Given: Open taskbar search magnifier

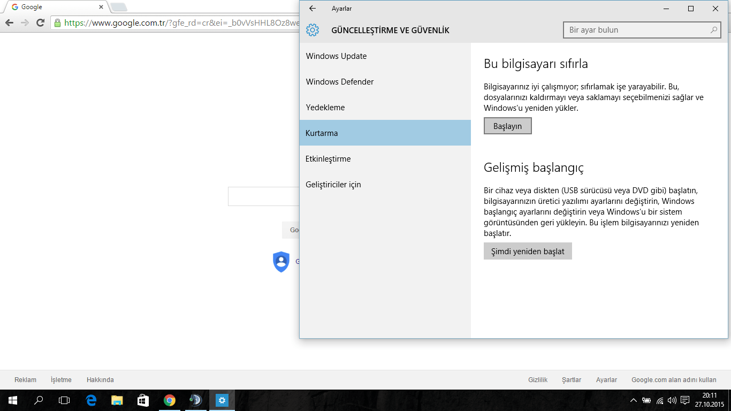Looking at the screenshot, I should [39, 400].
